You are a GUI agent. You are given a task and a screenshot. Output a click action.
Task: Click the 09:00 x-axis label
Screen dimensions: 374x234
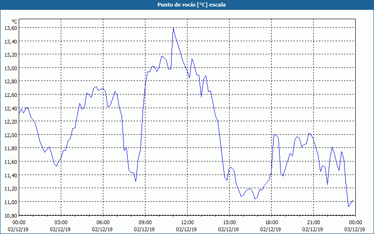point(145,223)
